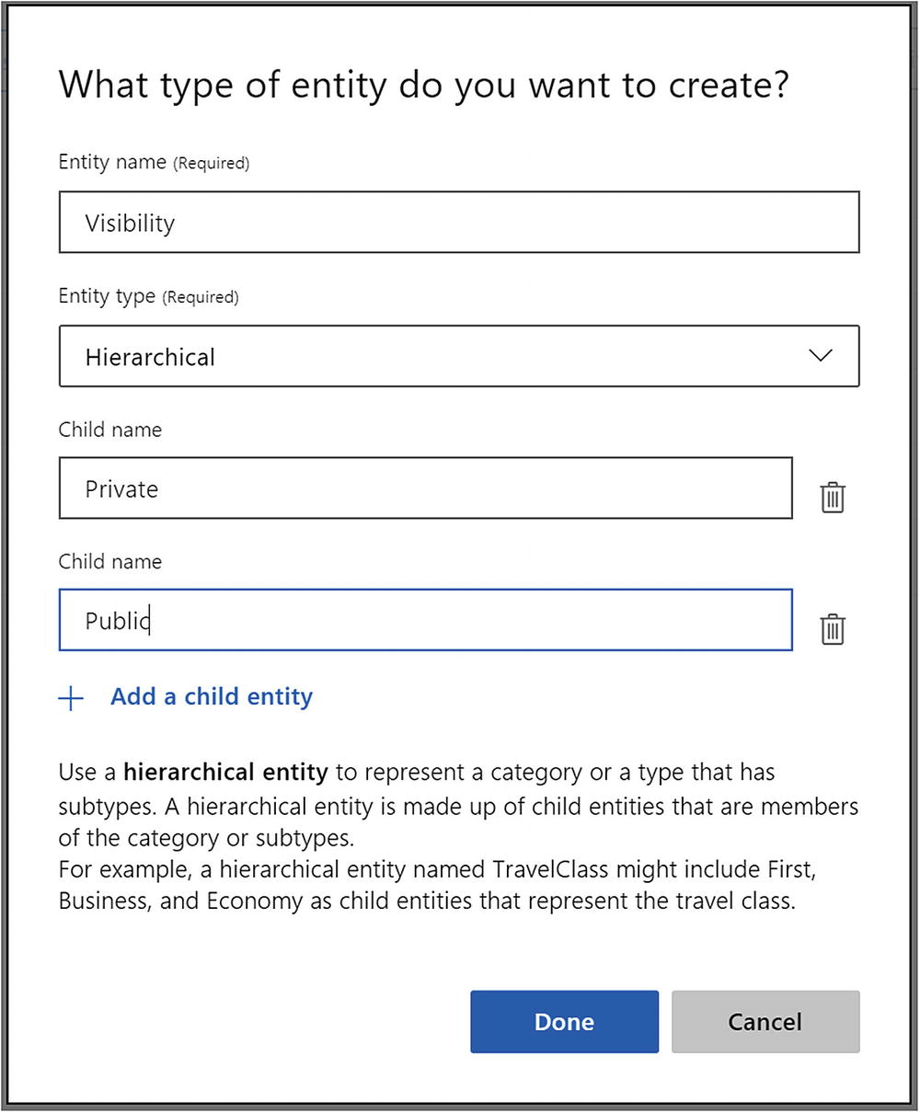Click the plus icon to add child
Image resolution: width=920 pixels, height=1113 pixels.
click(x=71, y=698)
